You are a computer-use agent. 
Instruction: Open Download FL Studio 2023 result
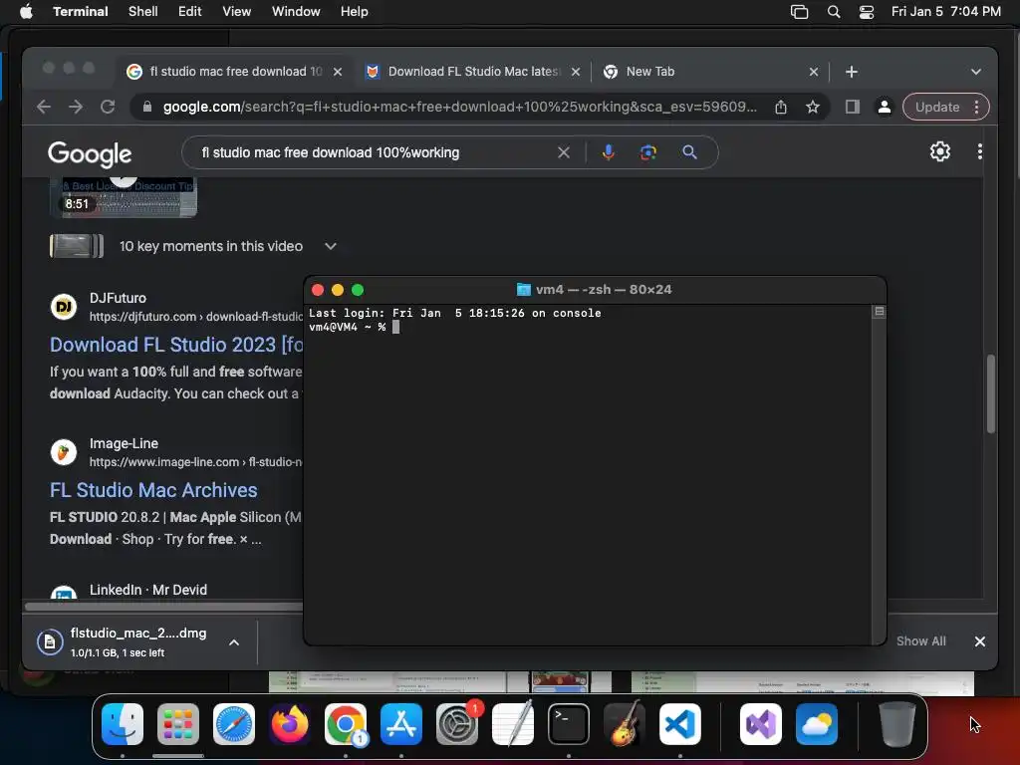(176, 345)
